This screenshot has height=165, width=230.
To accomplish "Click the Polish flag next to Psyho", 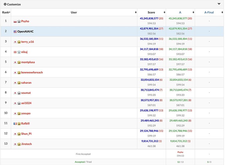I will click(x=15, y=22).
